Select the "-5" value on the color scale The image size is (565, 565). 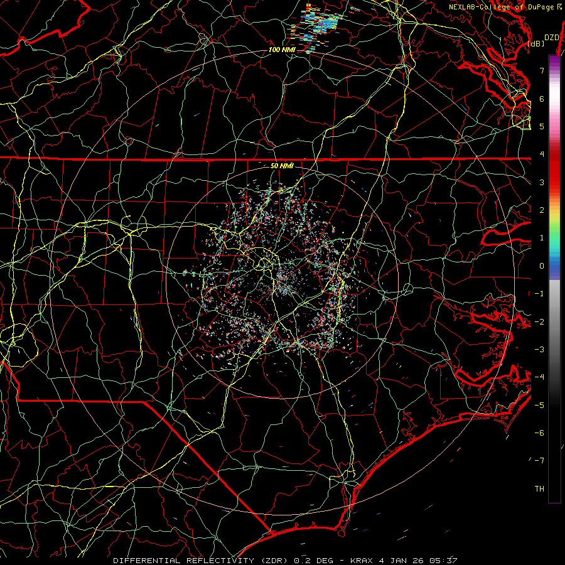pos(539,405)
